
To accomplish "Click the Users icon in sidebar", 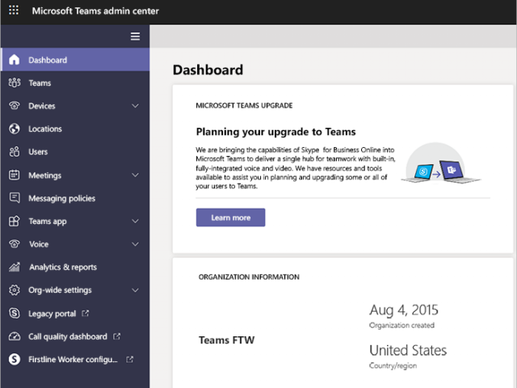I will pyautogui.click(x=14, y=152).
